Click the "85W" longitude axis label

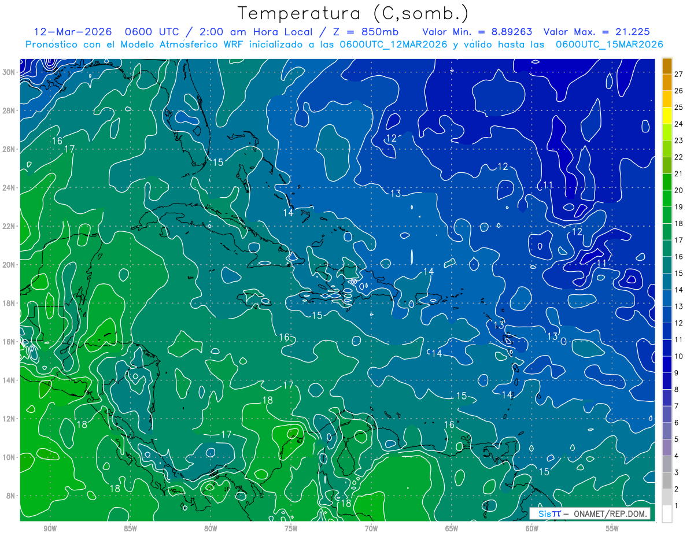click(130, 528)
